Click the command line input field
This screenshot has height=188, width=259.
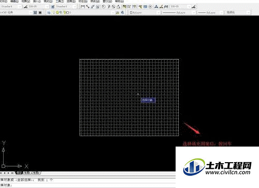coord(88,185)
